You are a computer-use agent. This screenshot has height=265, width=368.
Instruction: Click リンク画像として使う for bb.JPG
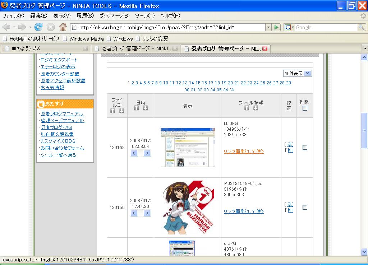coord(244,151)
